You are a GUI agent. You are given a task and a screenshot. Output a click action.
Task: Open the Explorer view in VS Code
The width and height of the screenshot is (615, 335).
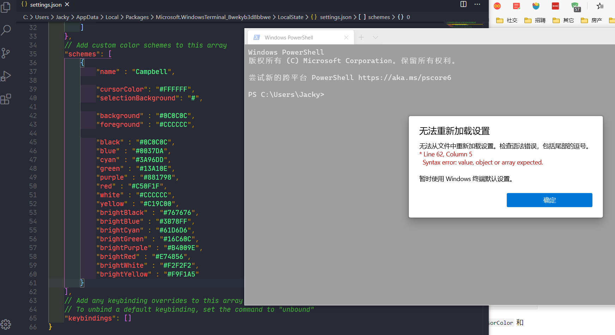tap(6, 7)
